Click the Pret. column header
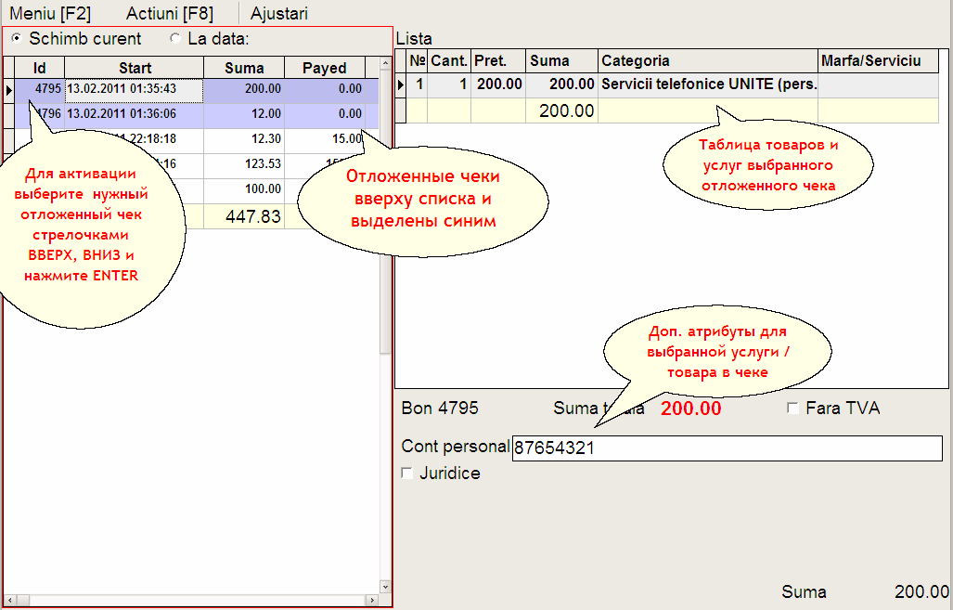 498,61
